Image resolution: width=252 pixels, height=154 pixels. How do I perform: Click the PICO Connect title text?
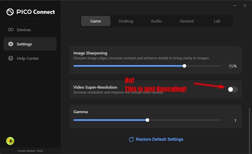pyautogui.click(x=36, y=12)
